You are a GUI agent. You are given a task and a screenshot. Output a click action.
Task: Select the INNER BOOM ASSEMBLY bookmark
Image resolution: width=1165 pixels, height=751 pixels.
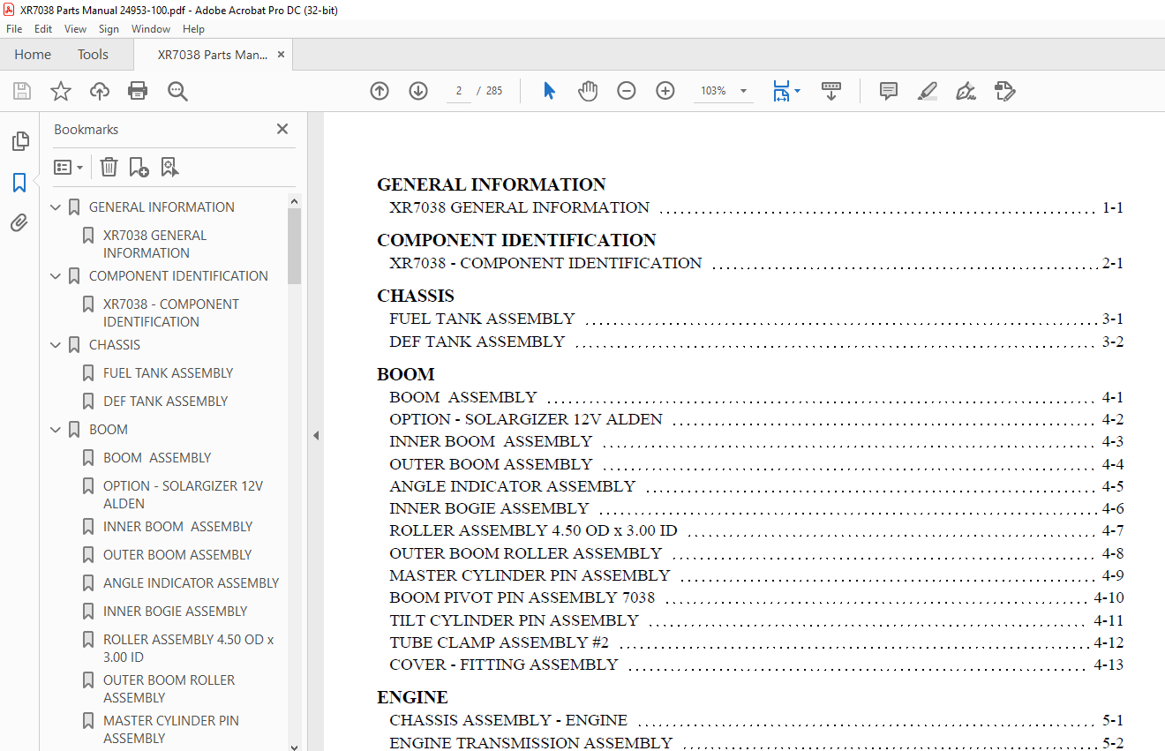pyautogui.click(x=177, y=527)
